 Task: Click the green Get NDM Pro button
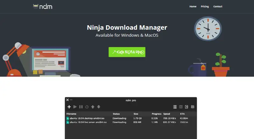click(127, 52)
